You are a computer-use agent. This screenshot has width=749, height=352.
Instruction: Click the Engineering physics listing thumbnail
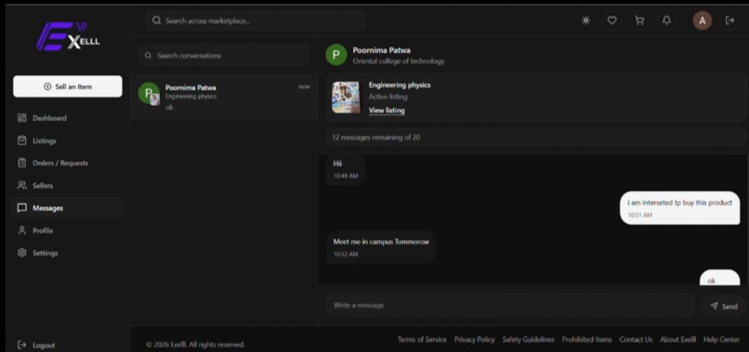347,98
